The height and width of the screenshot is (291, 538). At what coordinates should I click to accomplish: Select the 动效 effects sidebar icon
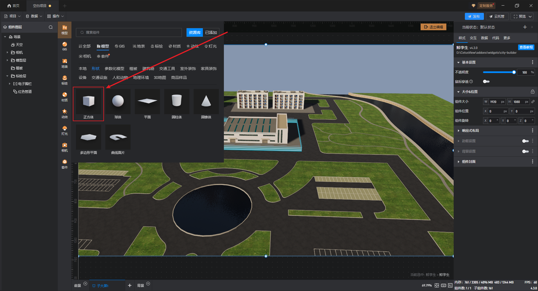pyautogui.click(x=64, y=114)
